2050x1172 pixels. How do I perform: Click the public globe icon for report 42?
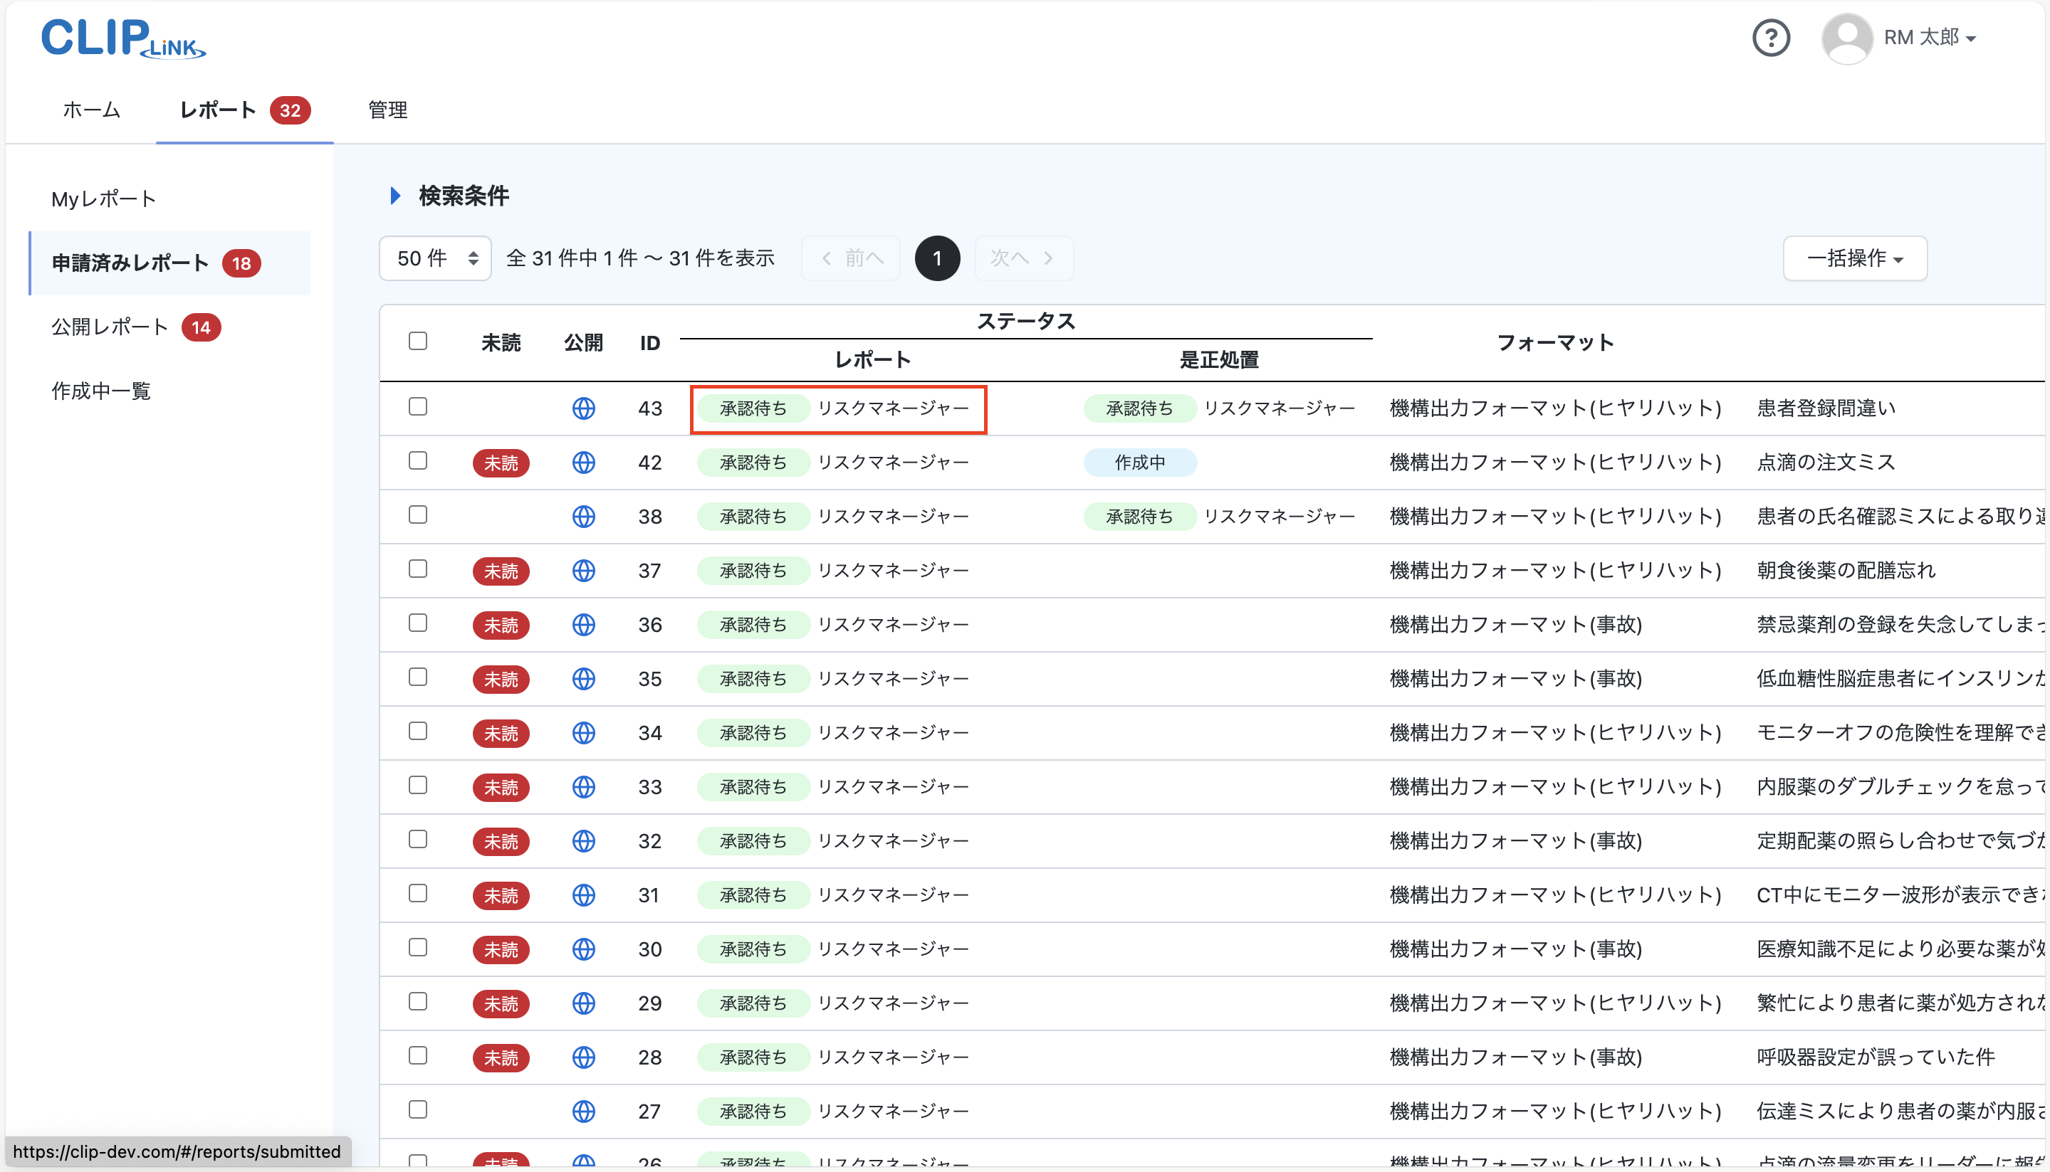click(x=584, y=463)
